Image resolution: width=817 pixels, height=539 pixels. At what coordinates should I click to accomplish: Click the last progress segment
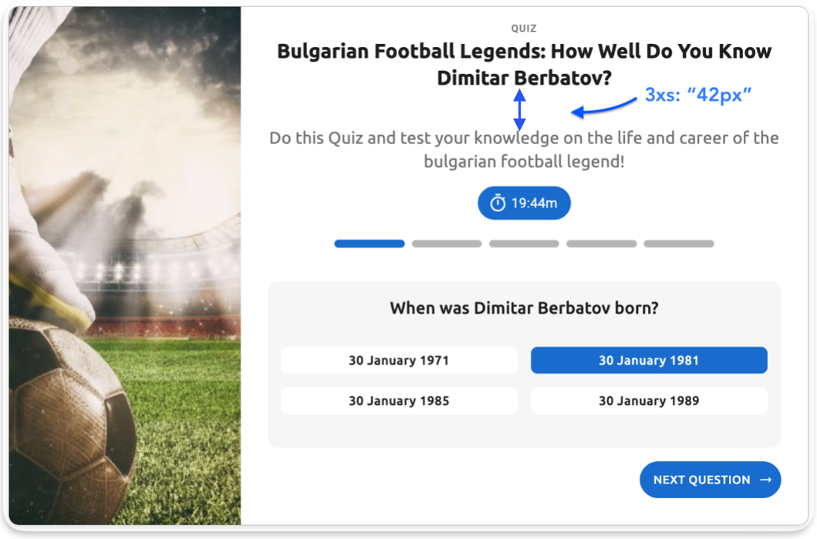point(679,244)
